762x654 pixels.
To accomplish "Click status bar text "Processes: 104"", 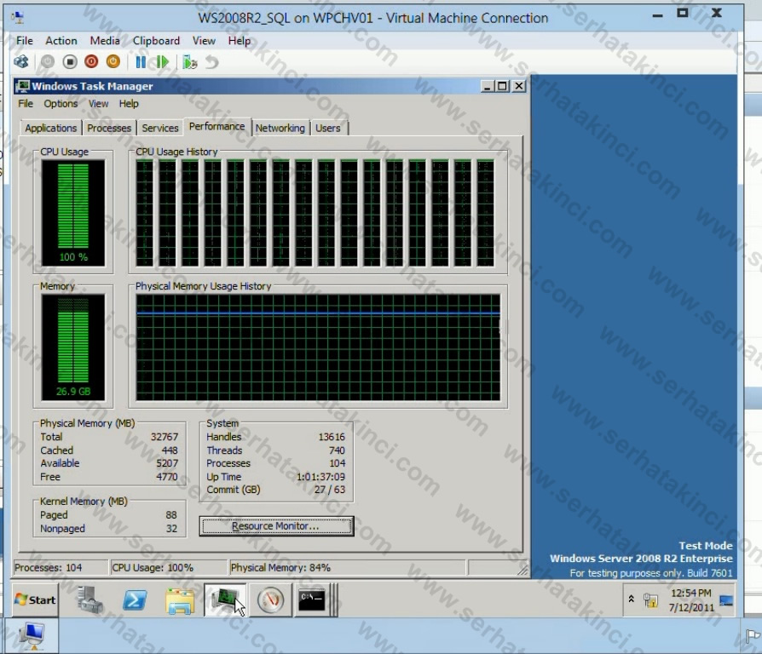I will pyautogui.click(x=48, y=568).
